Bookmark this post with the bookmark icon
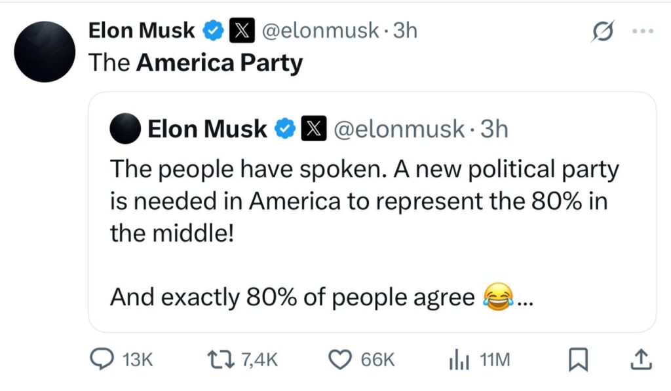The image size is (671, 391). (x=578, y=360)
